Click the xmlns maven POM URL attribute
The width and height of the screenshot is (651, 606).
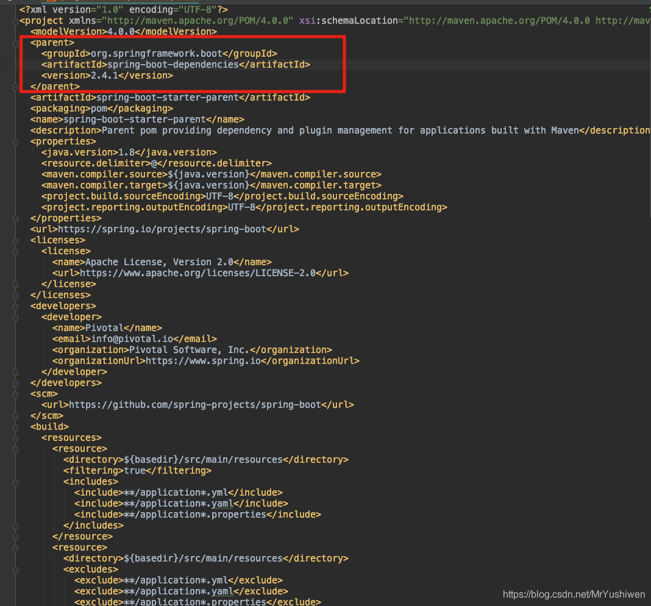click(182, 21)
